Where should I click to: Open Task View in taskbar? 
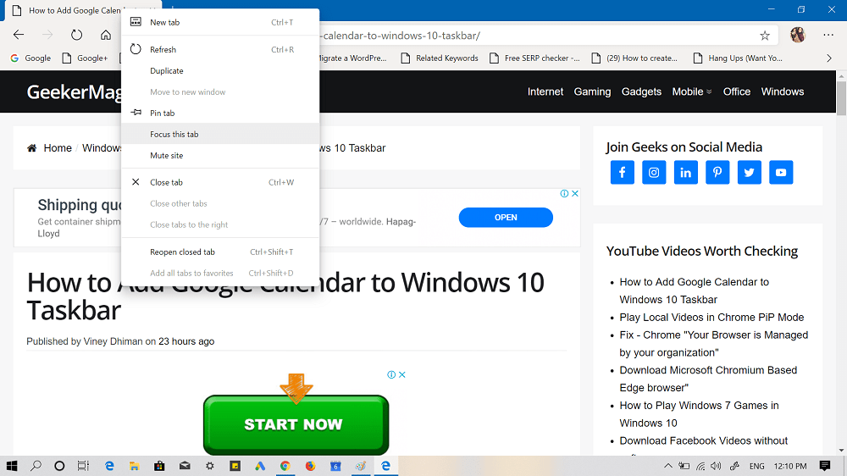[83, 466]
